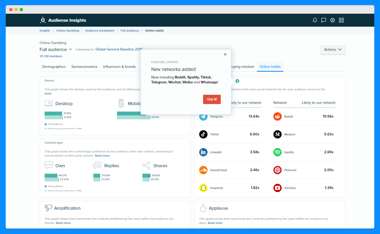This screenshot has width=380, height=234.
Task: Click the Spotify 2.69x value
Action: 329,152
